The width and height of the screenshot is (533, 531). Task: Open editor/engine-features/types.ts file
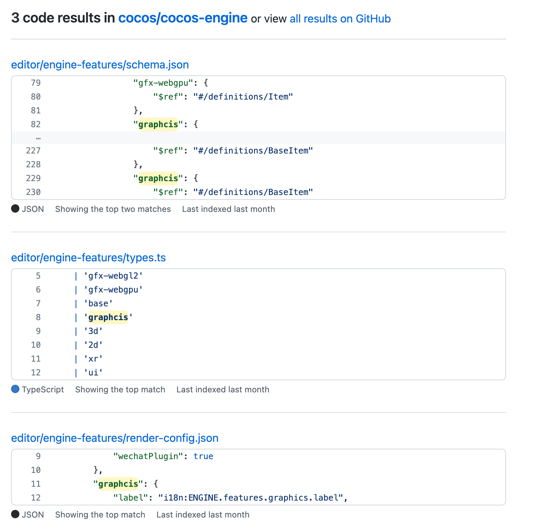[x=88, y=258]
